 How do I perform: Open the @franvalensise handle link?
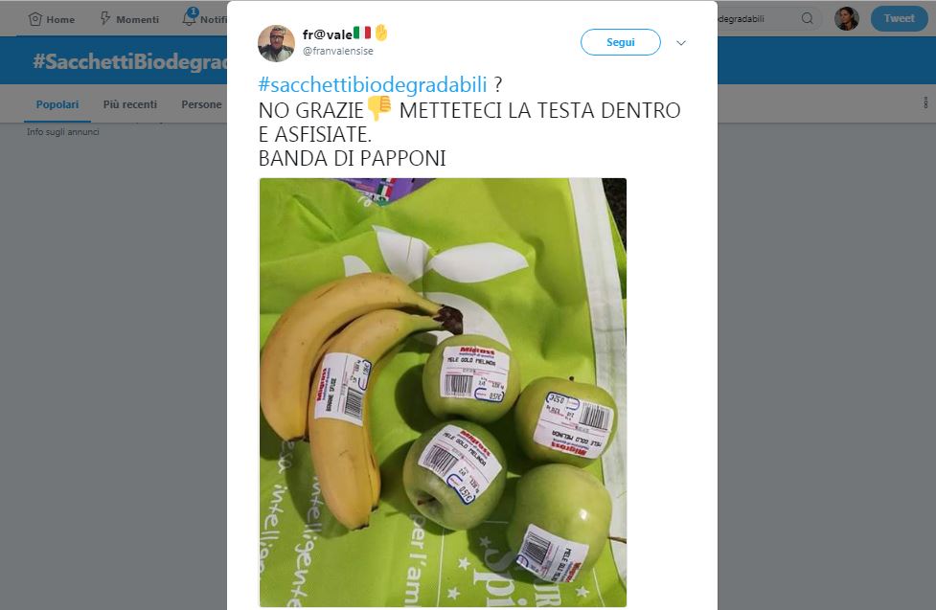[x=338, y=52]
